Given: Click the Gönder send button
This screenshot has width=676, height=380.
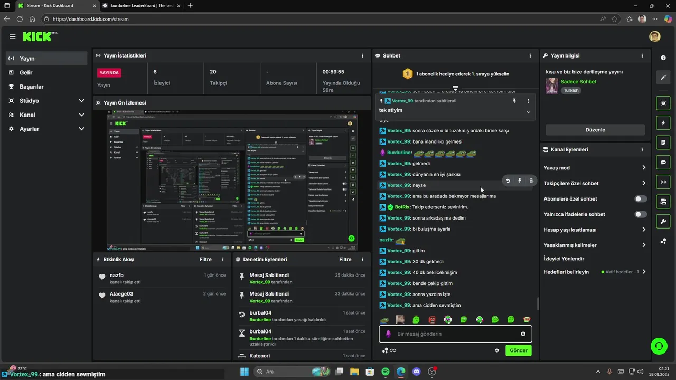Looking at the screenshot, I should click(518, 350).
